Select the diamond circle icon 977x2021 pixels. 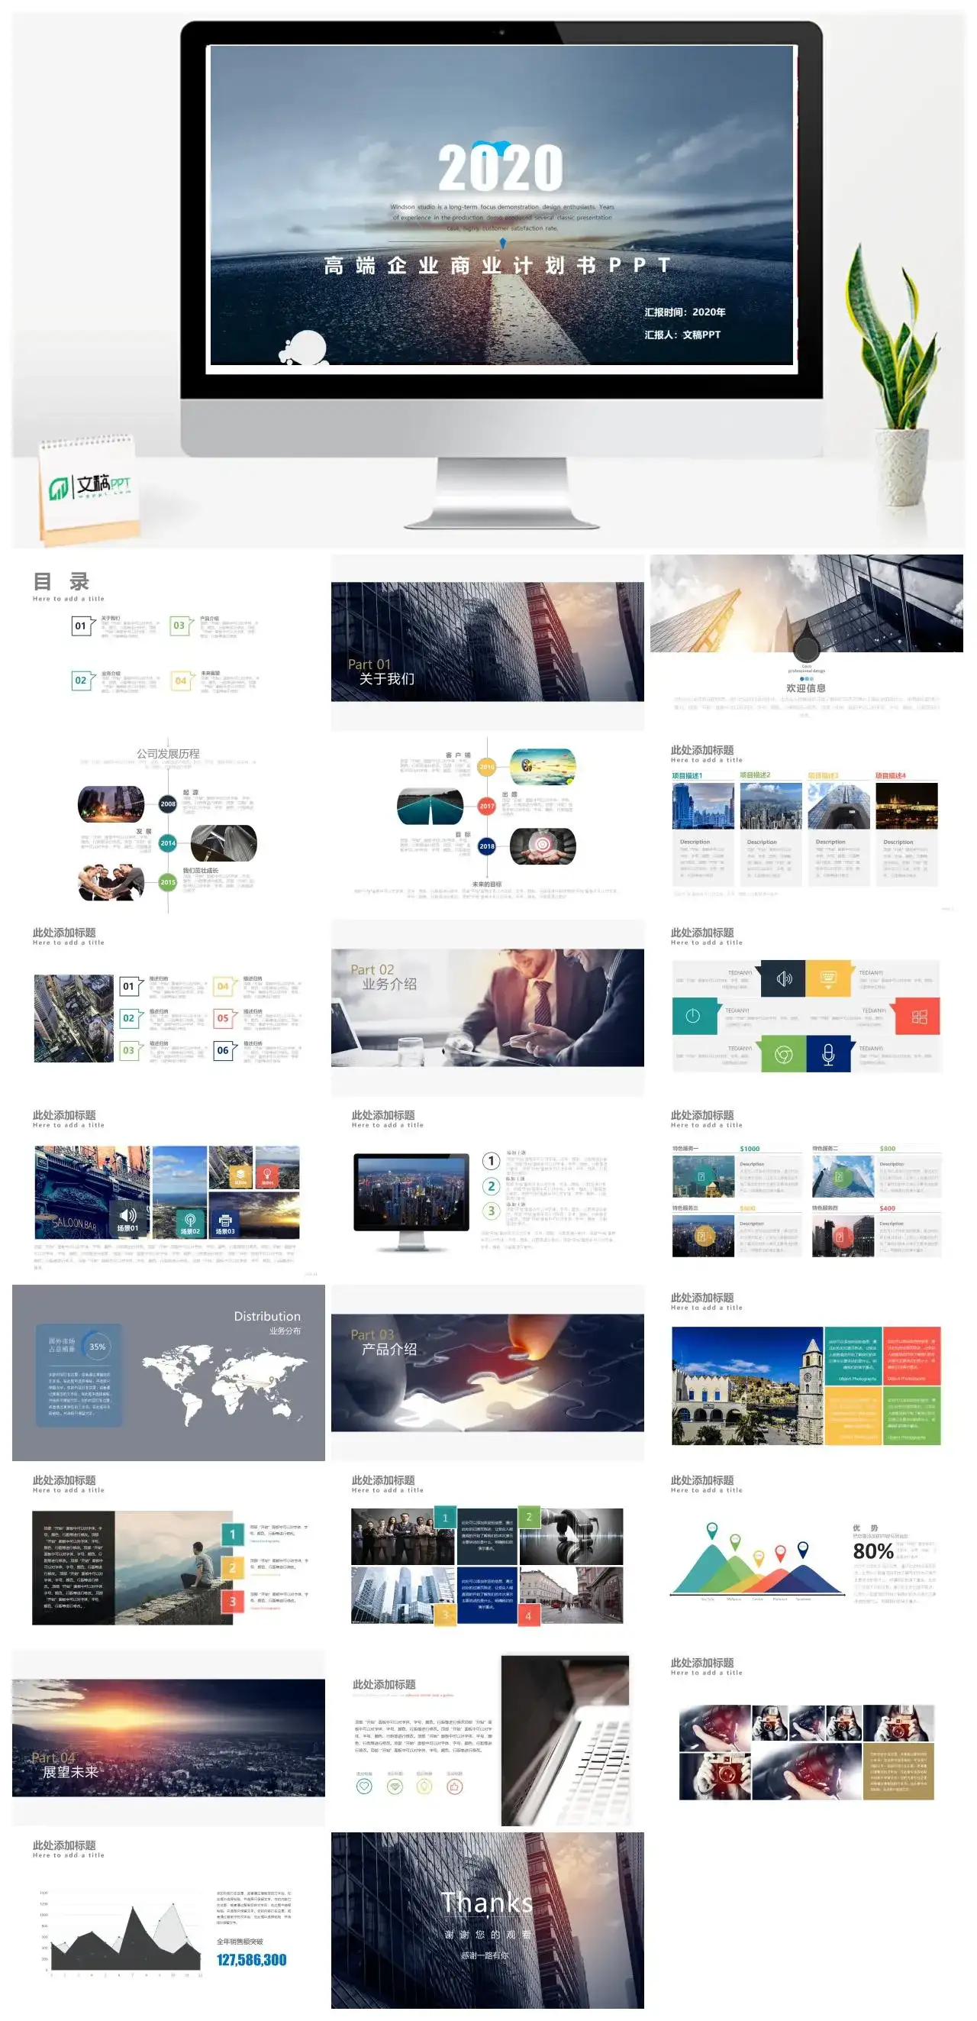tap(395, 1787)
